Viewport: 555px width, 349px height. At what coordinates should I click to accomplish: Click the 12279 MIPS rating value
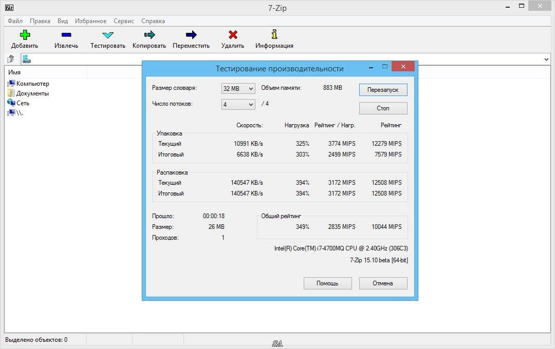point(386,144)
